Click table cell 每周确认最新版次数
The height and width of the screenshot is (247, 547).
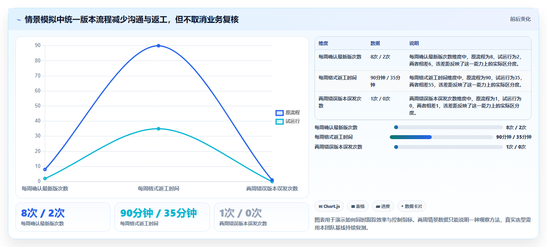coord(340,57)
